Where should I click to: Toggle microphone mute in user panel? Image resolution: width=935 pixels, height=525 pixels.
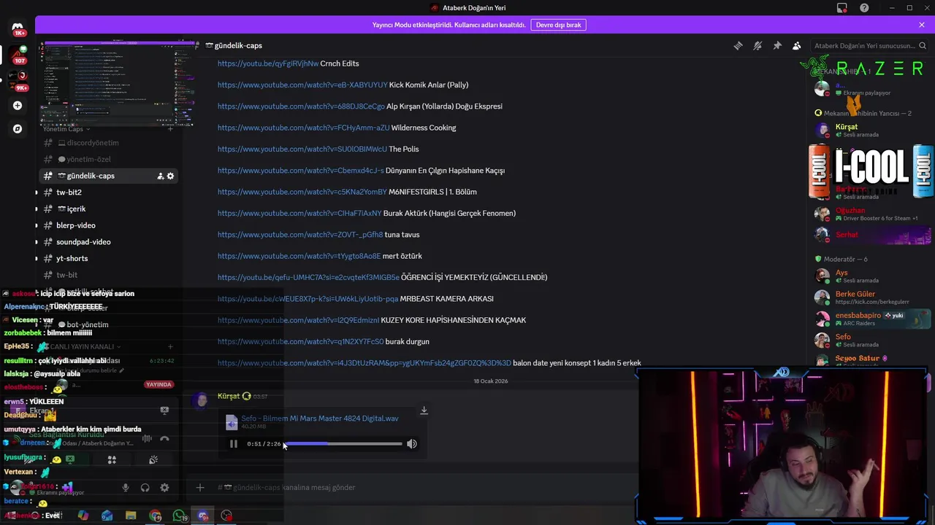(x=126, y=488)
